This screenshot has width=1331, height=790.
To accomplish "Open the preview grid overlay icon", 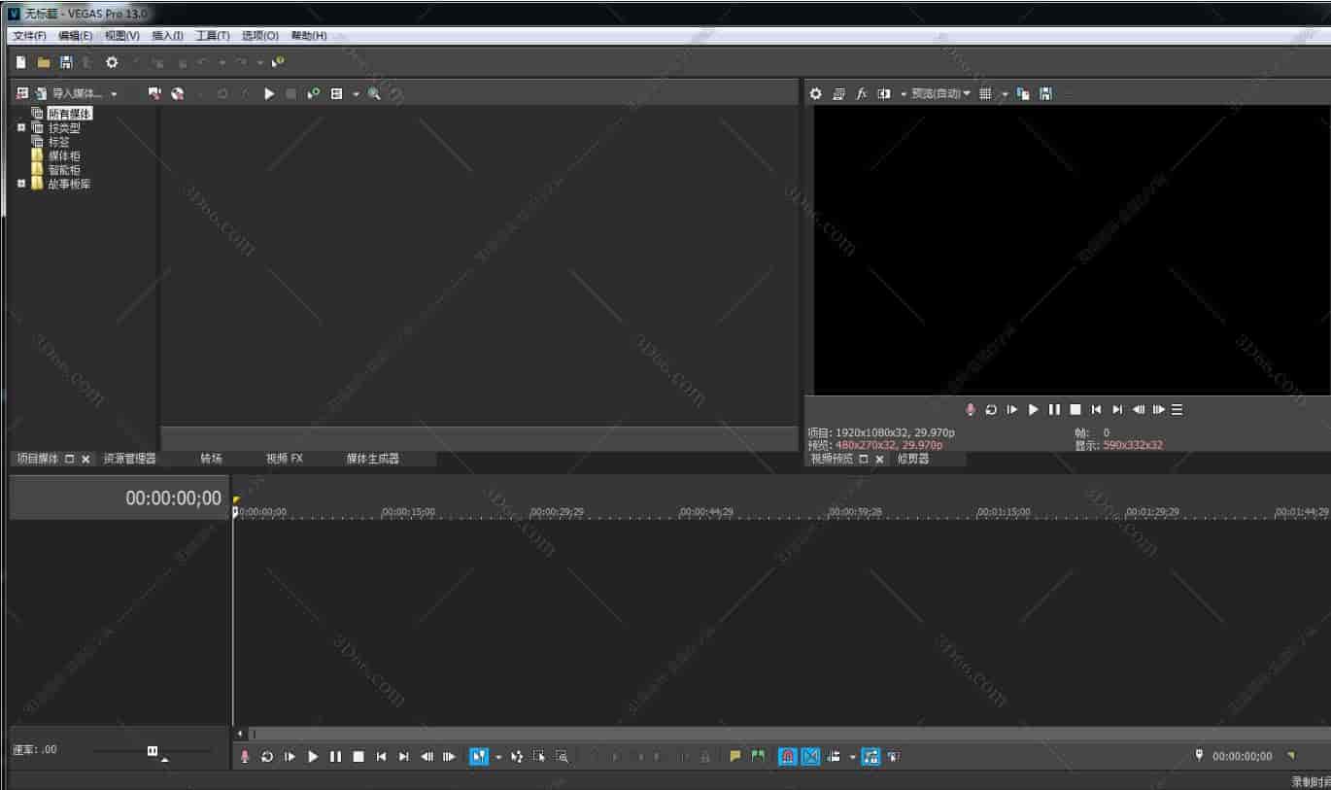I will pos(985,94).
